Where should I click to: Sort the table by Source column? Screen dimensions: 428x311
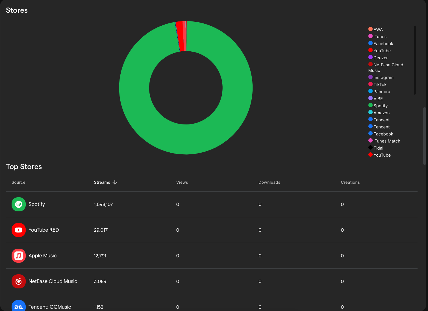click(x=18, y=182)
